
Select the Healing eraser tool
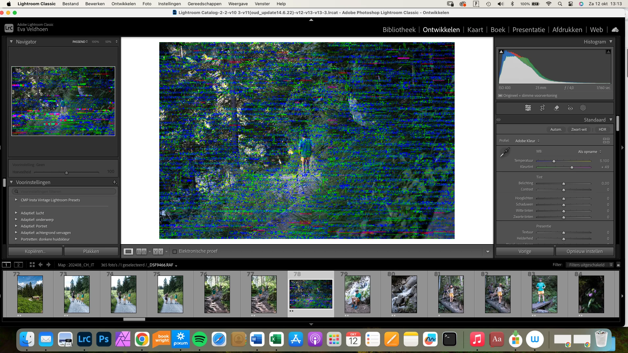(x=556, y=108)
